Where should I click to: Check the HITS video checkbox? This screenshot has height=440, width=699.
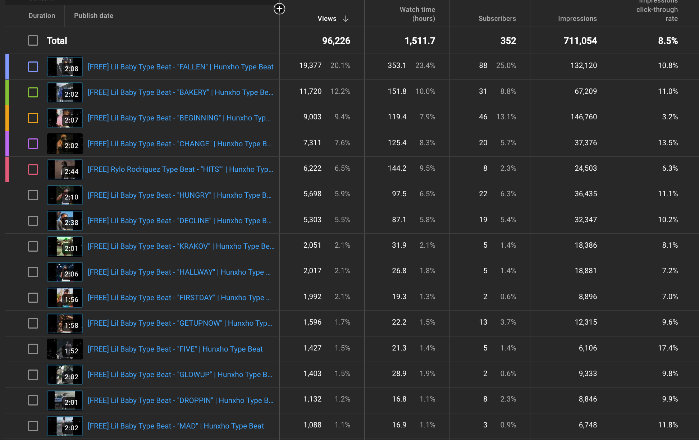click(33, 169)
